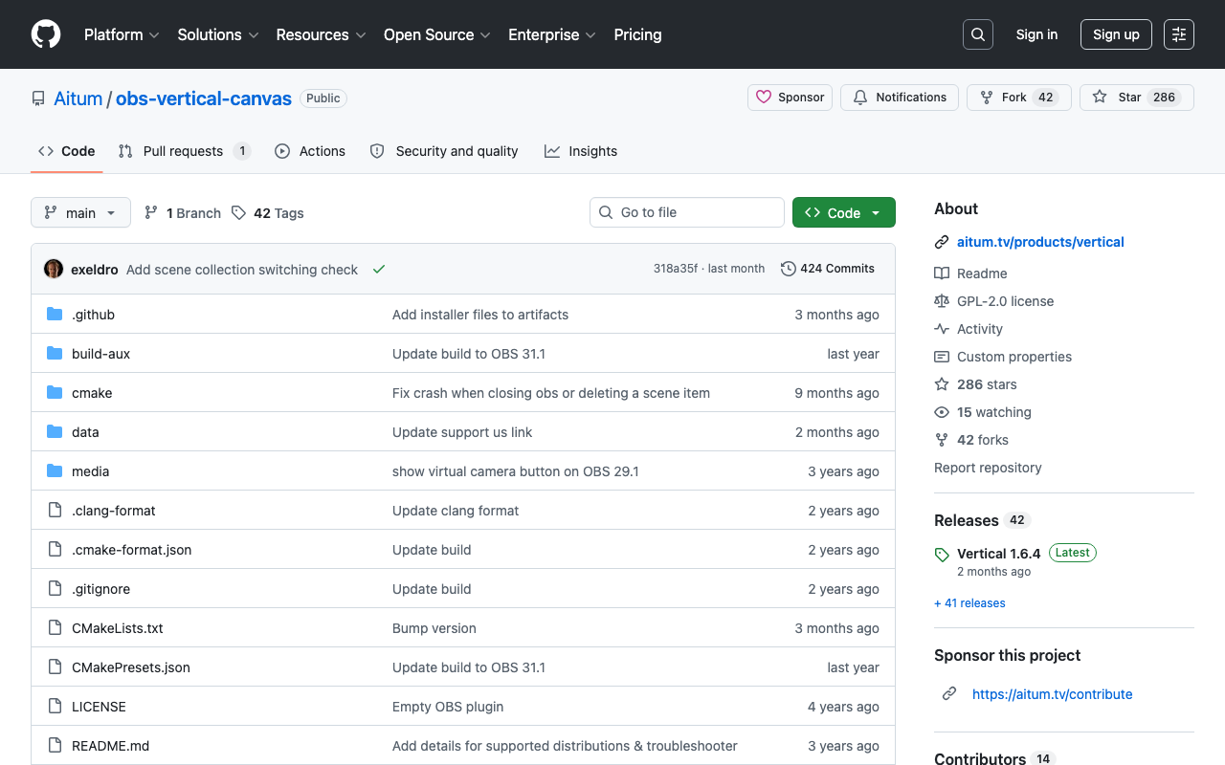Screen dimensions: 1225x765
Task: Open the Releases heading link
Action: point(967,520)
